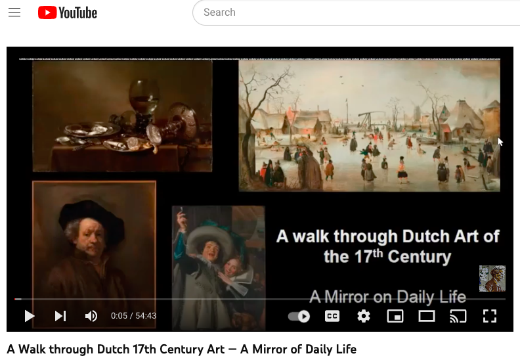
Task: Play the video
Action: (30, 316)
